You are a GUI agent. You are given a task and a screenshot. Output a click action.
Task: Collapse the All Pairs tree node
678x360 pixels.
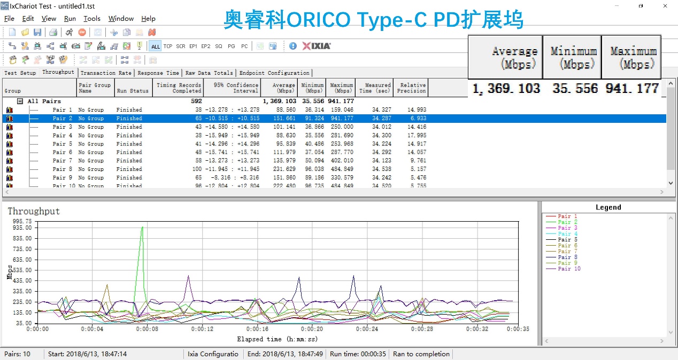pyautogui.click(x=20, y=101)
